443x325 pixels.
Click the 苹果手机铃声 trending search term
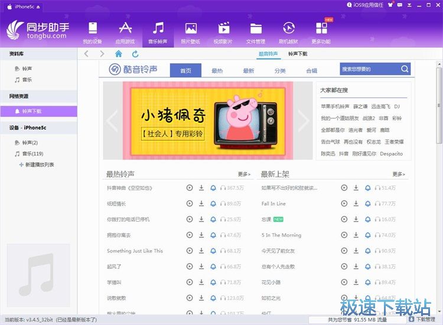click(x=335, y=106)
